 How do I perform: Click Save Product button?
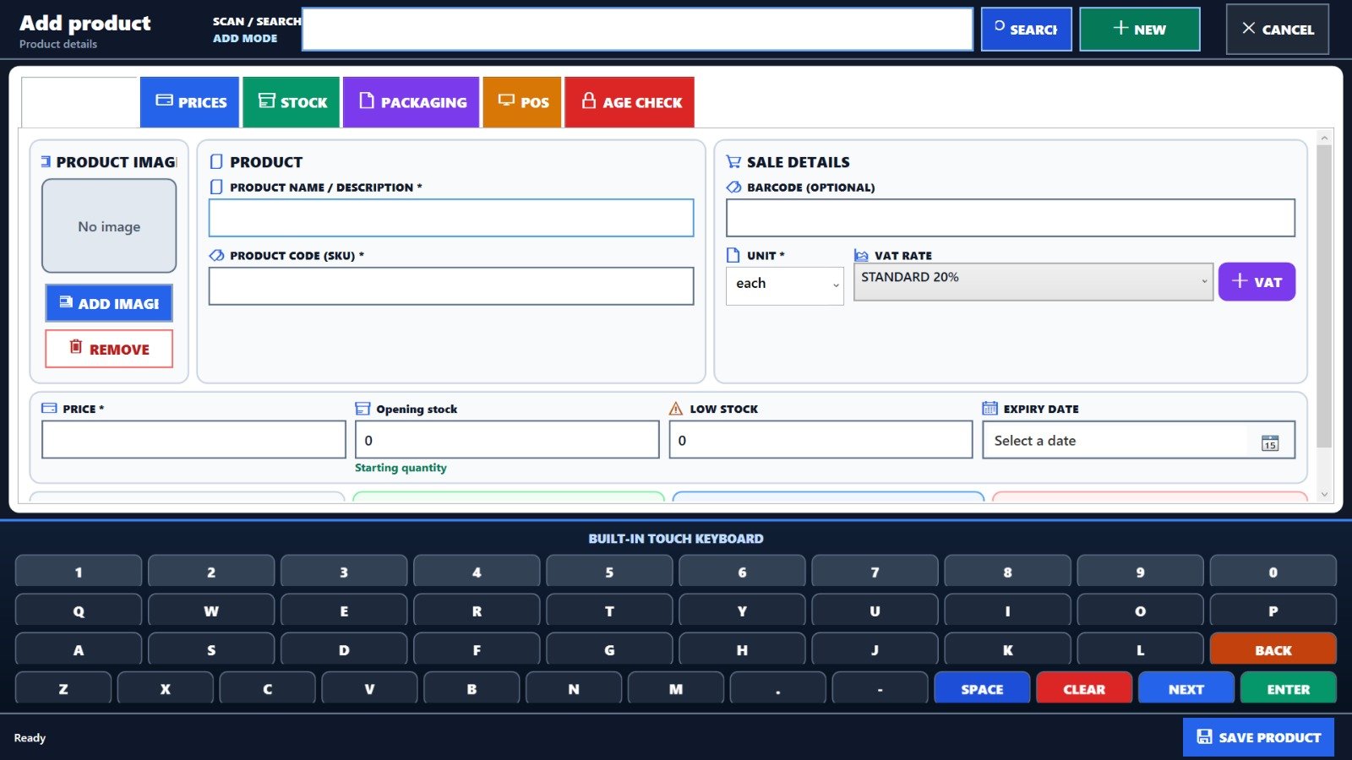1258,737
